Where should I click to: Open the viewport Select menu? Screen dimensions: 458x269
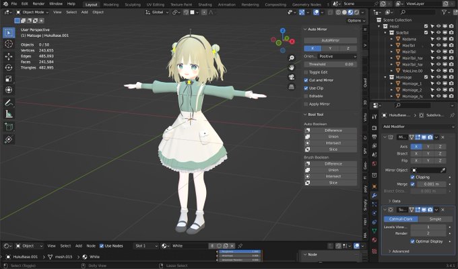click(x=71, y=12)
